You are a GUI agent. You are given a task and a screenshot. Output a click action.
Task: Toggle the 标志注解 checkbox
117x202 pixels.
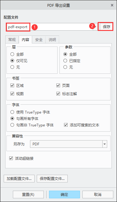[58, 94]
